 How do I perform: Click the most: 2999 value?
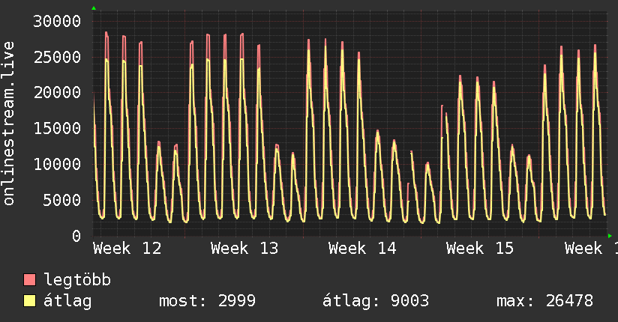click(x=207, y=301)
